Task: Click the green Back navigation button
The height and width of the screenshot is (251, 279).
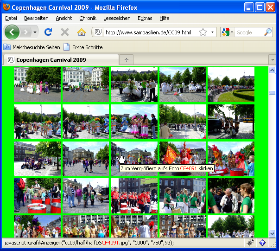Action: [x=12, y=32]
